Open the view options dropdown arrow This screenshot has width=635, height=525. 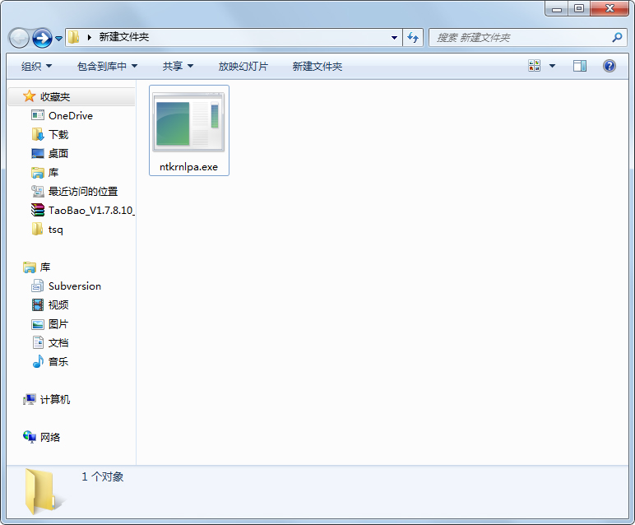click(x=552, y=66)
